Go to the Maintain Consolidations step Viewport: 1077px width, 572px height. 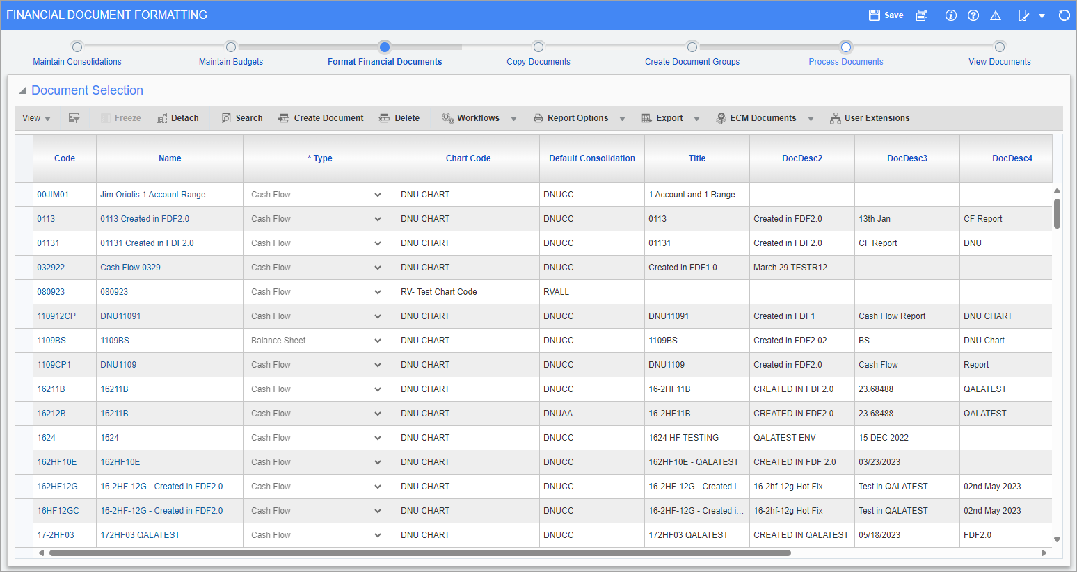pos(77,62)
